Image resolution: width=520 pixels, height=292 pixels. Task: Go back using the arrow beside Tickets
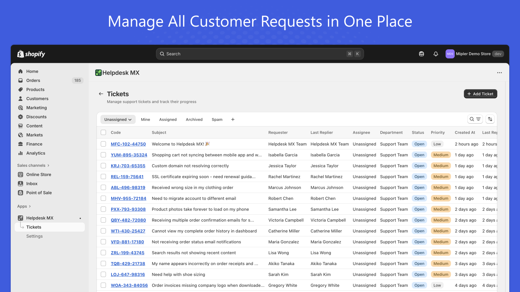101,94
